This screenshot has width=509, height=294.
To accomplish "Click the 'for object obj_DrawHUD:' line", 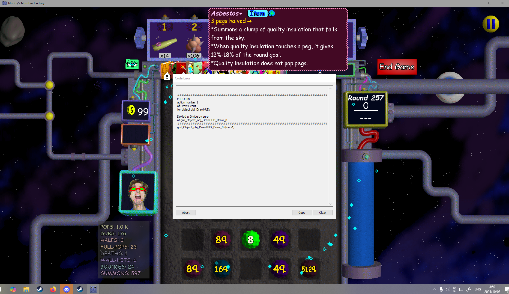I will pyautogui.click(x=194, y=109).
